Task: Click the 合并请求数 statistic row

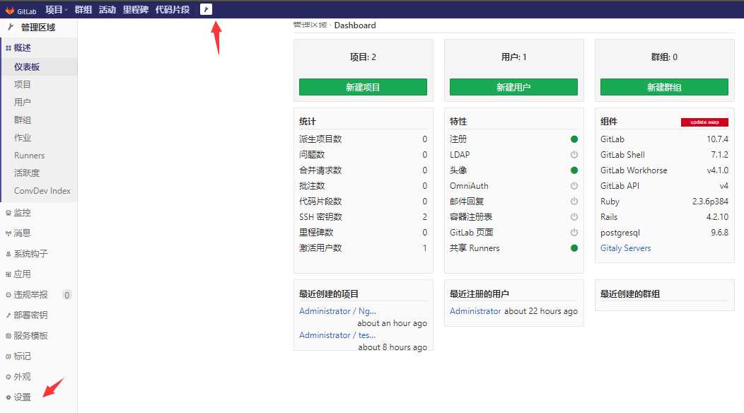Action: (x=363, y=170)
